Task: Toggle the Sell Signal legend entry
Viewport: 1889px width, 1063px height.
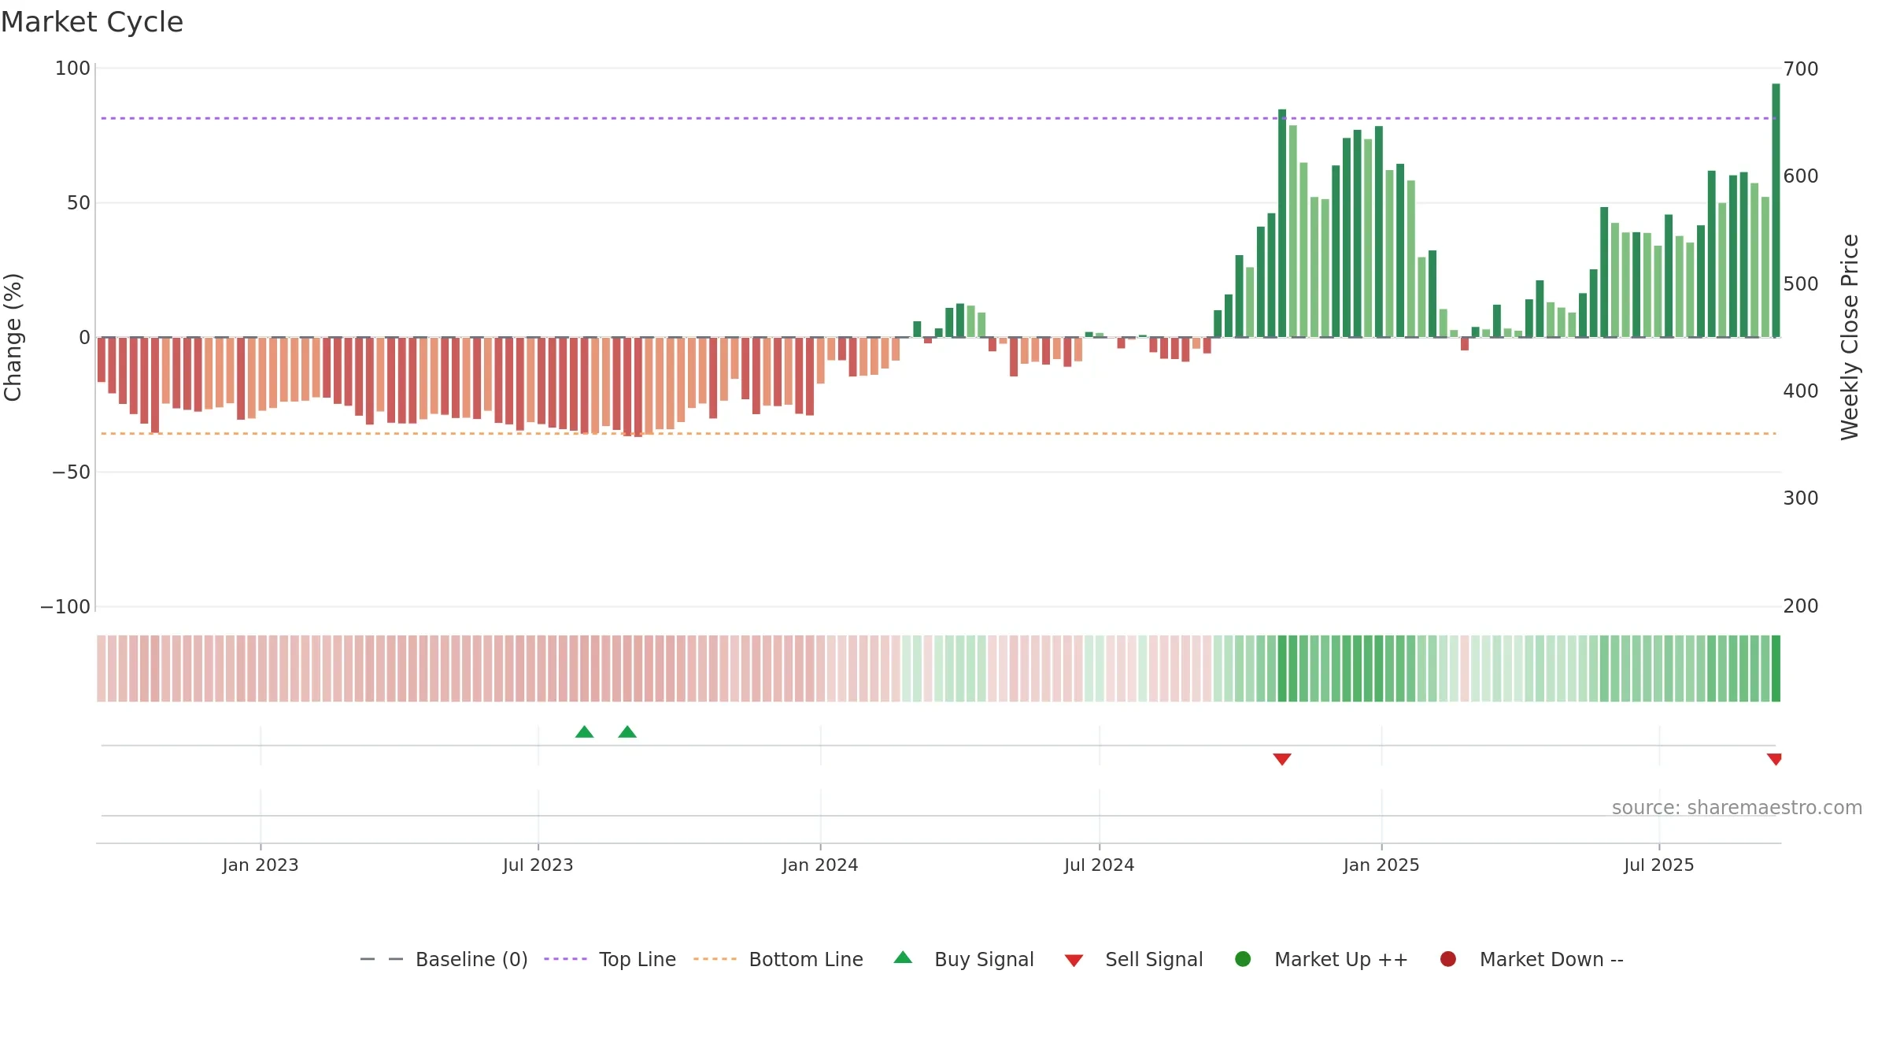Action: (x=1133, y=959)
